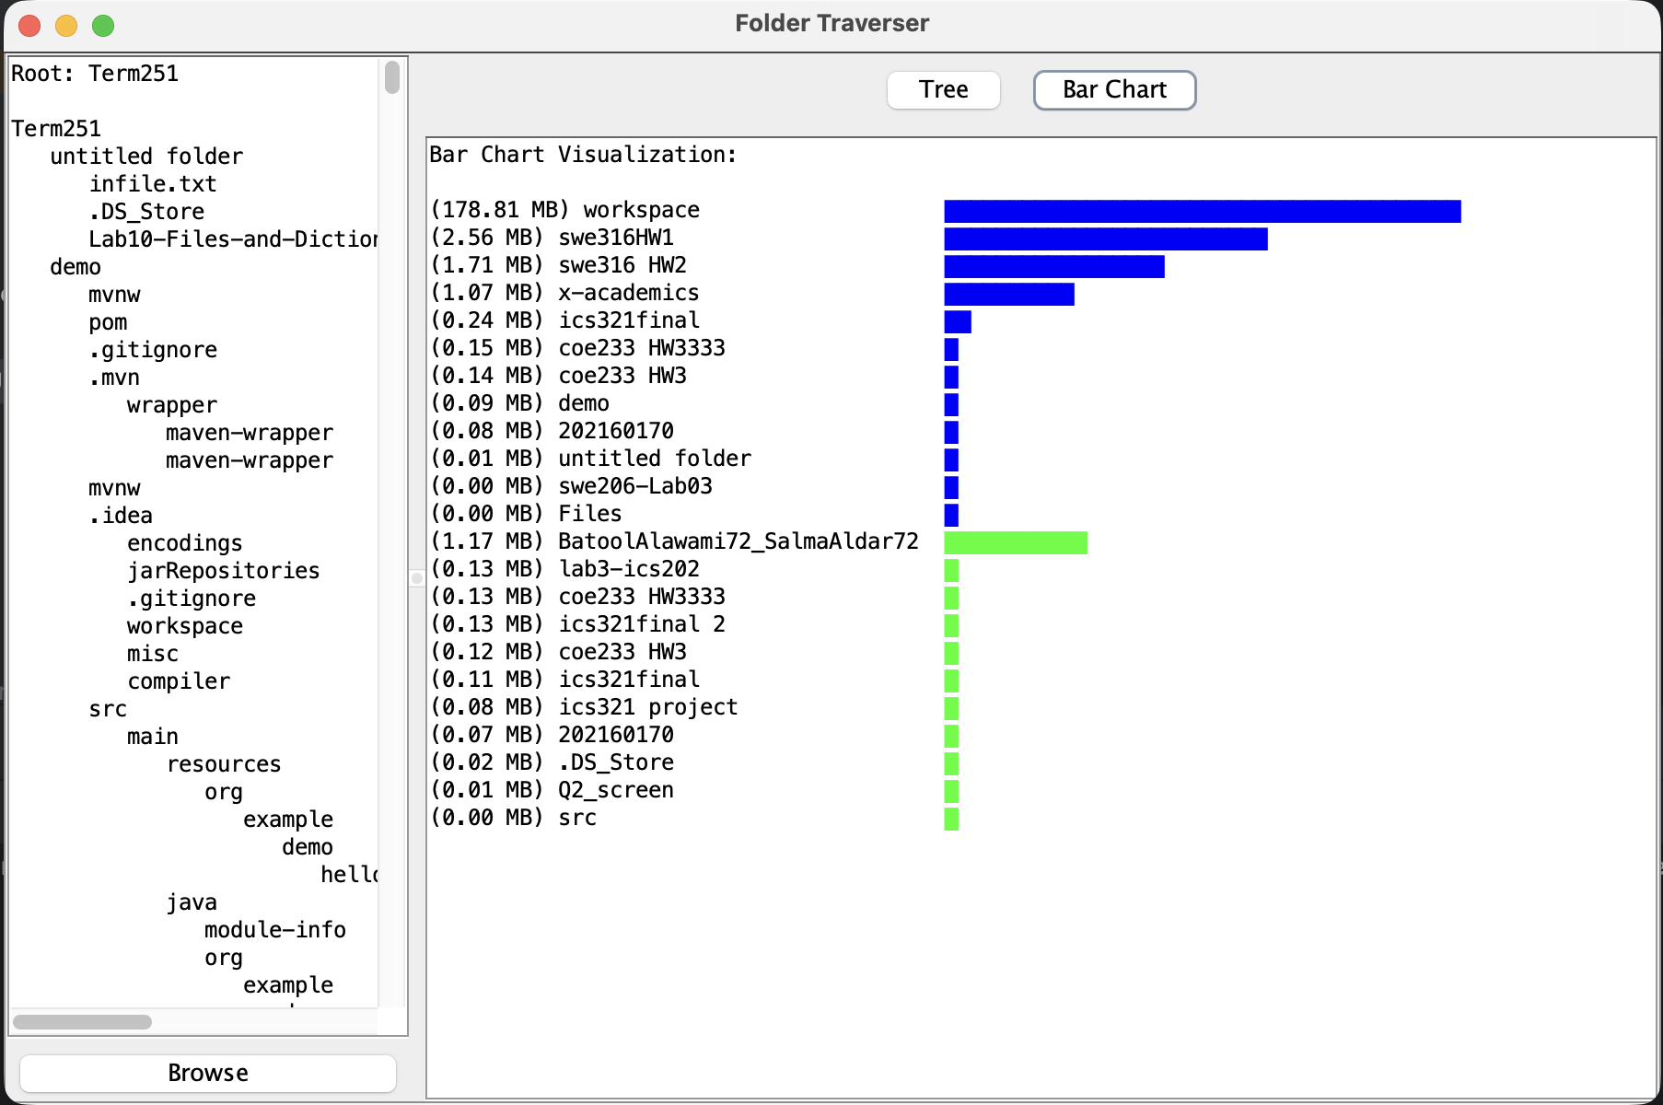The height and width of the screenshot is (1105, 1663).
Task: Click the blue workspace bar in the chart
Action: 1197,211
